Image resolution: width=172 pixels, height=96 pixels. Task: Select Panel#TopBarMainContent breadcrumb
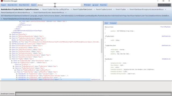[x=83, y=10]
